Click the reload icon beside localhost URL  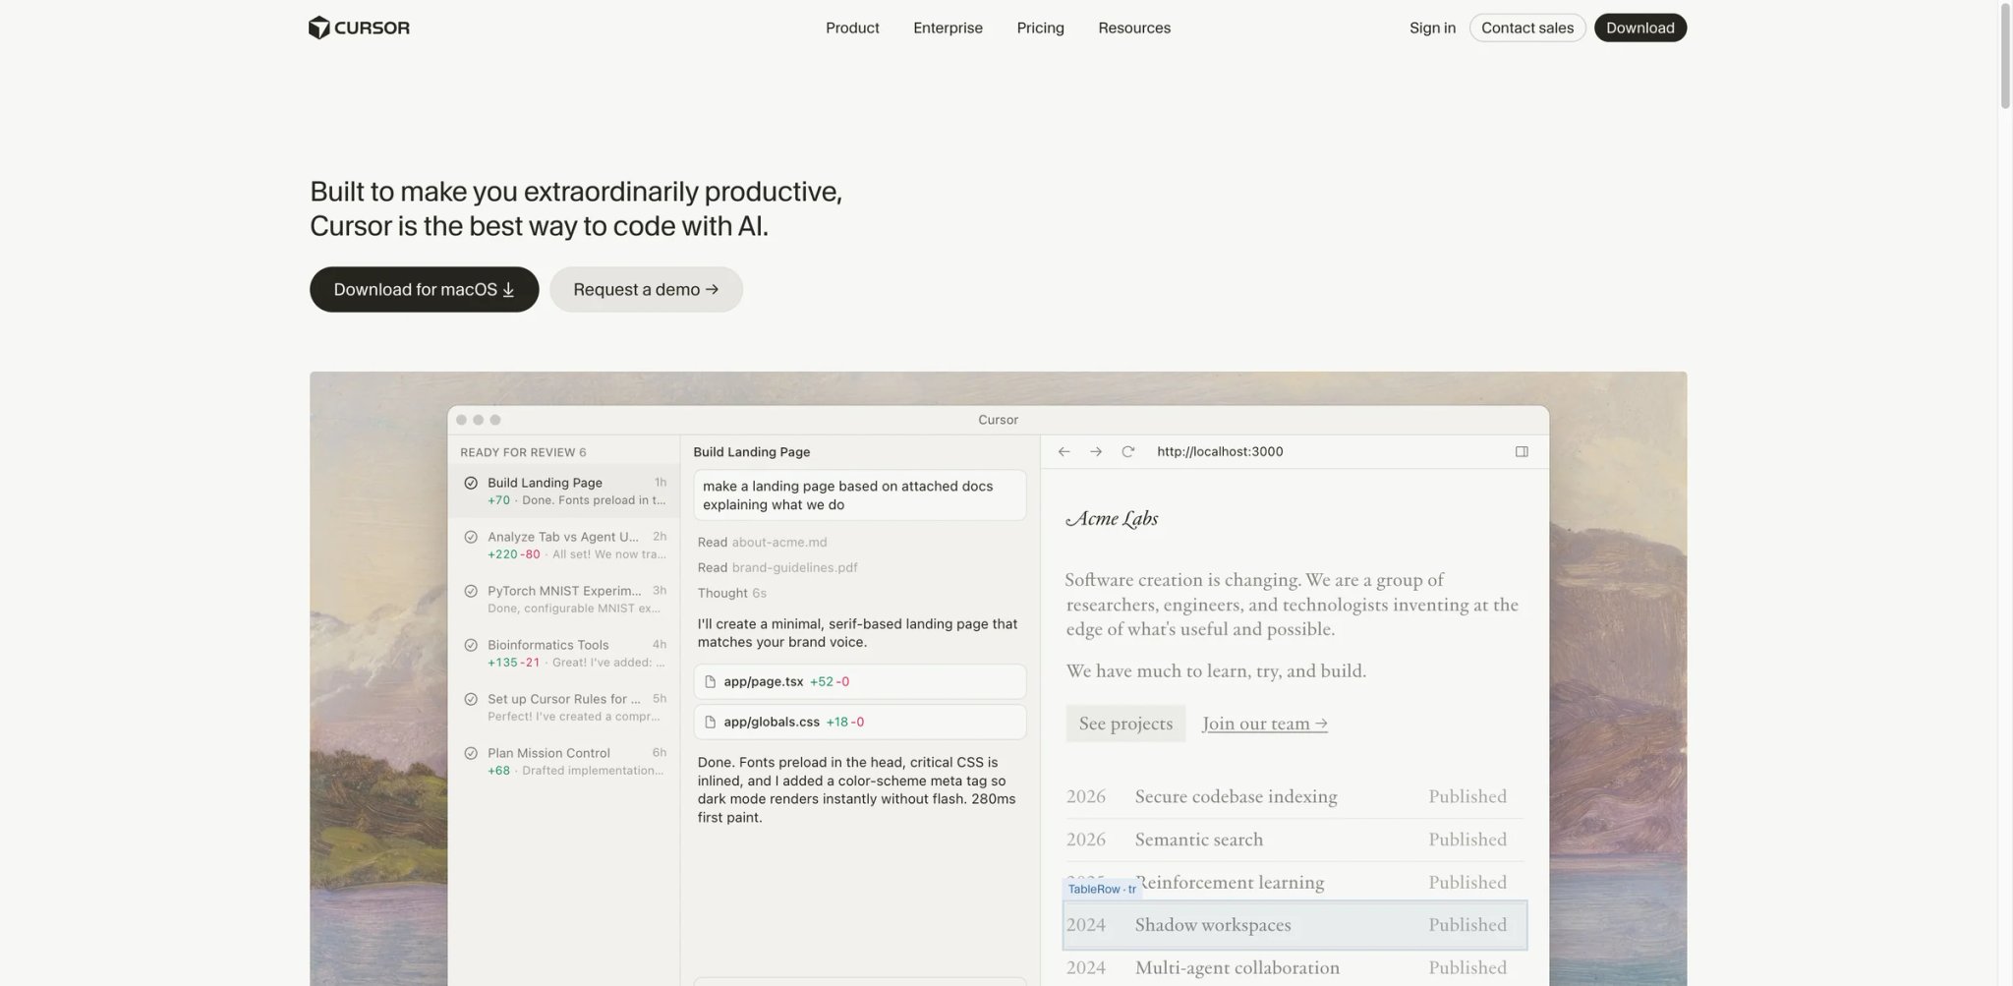[1128, 452]
